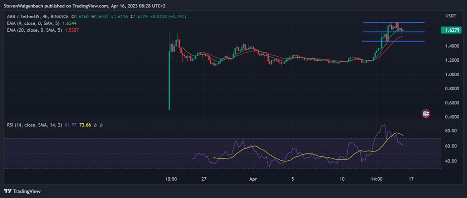Click the US flag event icon
Viewport: 467px width, 198px height.
point(426,114)
